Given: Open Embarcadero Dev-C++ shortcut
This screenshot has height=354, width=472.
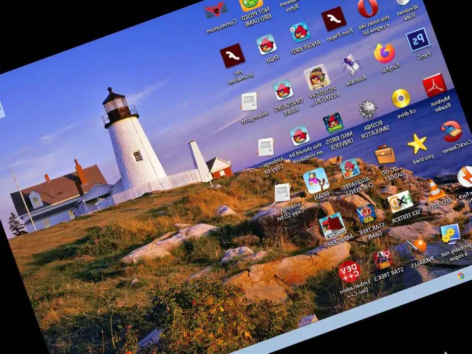Looking at the screenshot, I should 350,272.
